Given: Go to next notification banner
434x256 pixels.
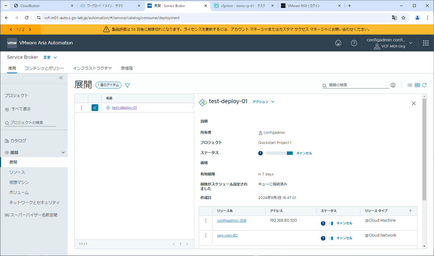Looking at the screenshot, I should [x=30, y=29].
